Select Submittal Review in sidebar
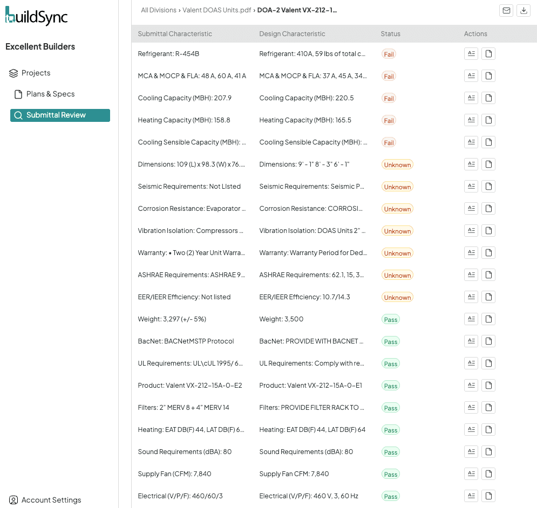This screenshot has width=537, height=508. pos(60,115)
